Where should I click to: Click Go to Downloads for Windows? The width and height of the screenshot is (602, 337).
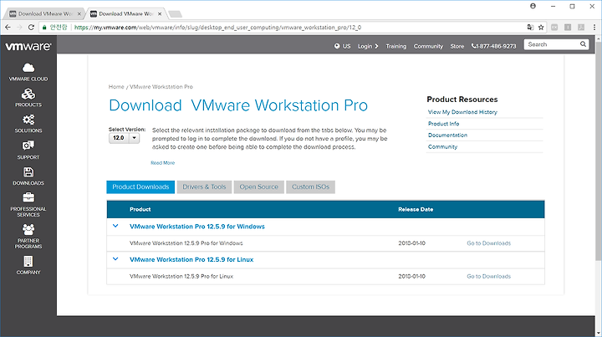(x=488, y=243)
